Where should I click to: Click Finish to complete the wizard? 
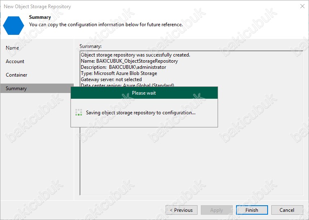[252, 210]
